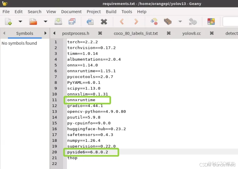
Task: Close the current file with the X icon
Action: click(104, 22)
